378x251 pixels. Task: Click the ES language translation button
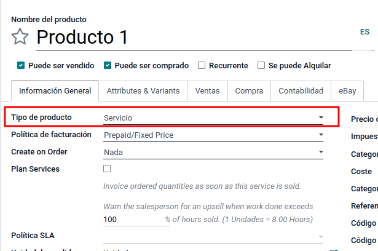click(364, 32)
